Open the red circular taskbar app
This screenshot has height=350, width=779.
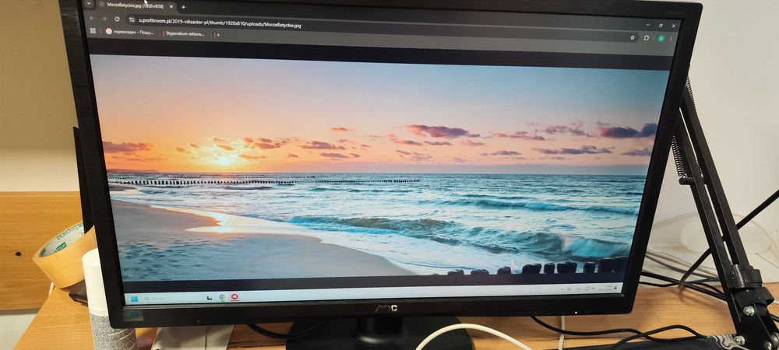click(234, 296)
